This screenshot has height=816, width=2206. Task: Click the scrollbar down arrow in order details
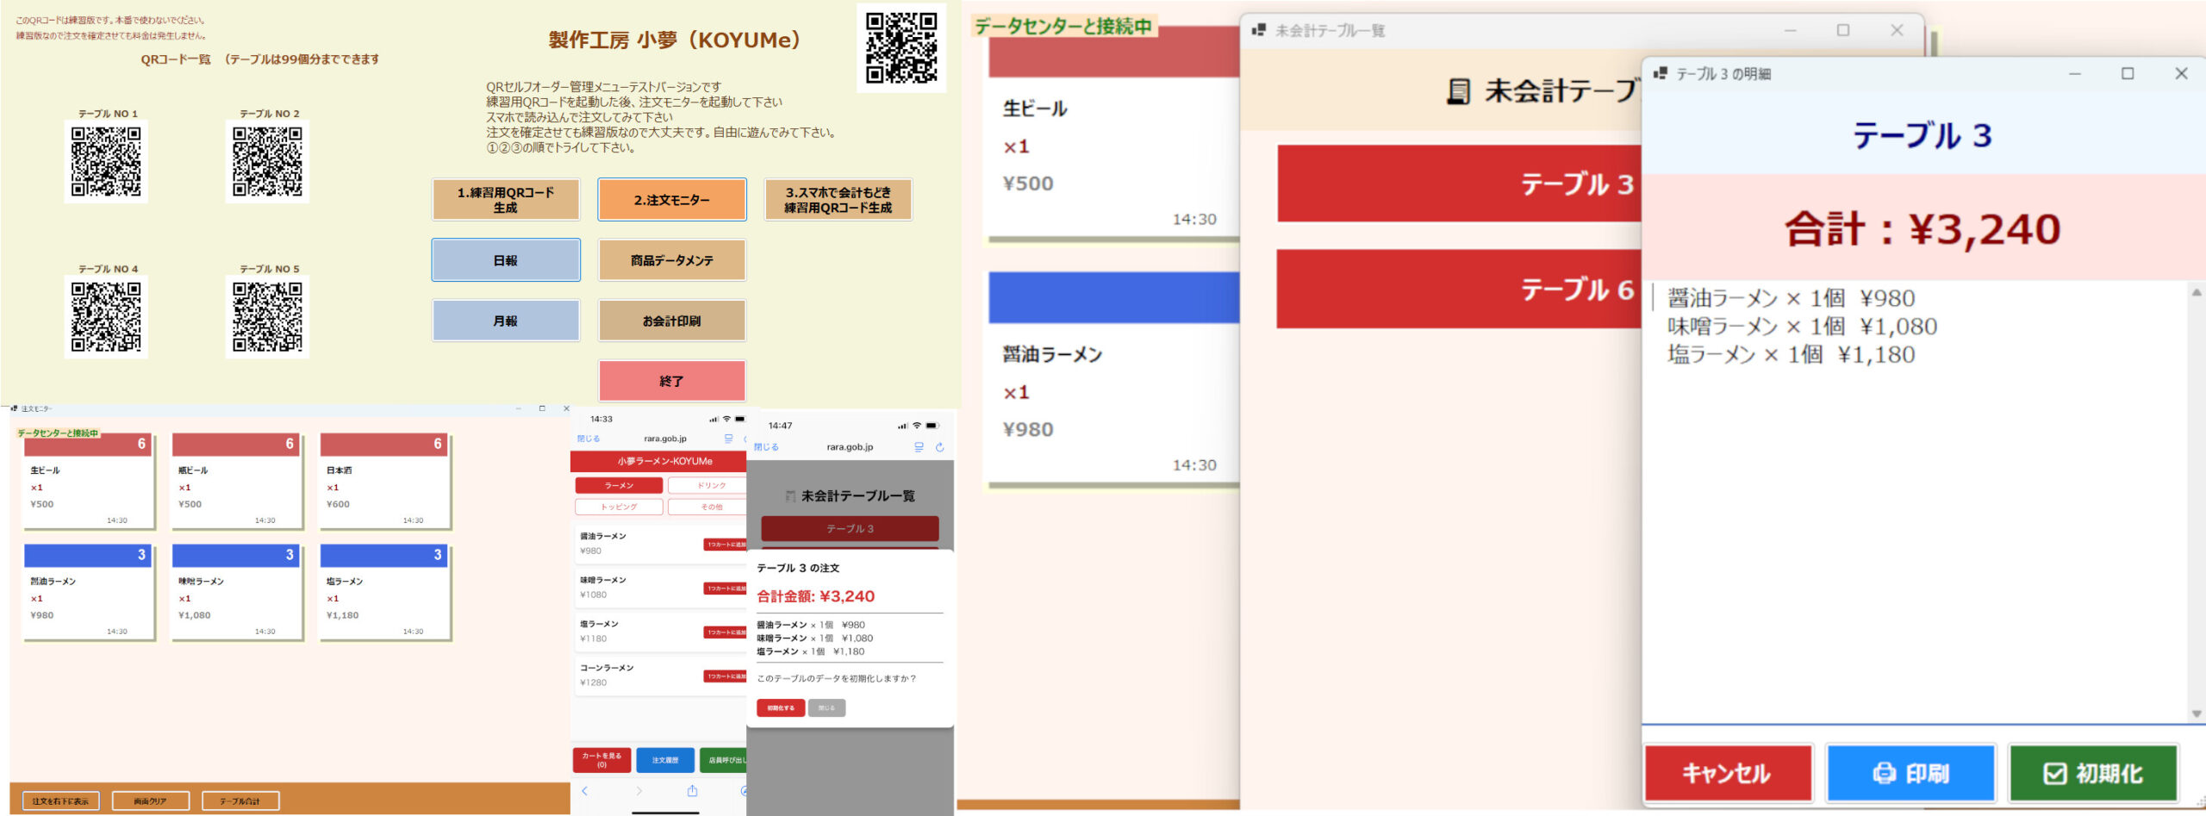[x=2197, y=713]
